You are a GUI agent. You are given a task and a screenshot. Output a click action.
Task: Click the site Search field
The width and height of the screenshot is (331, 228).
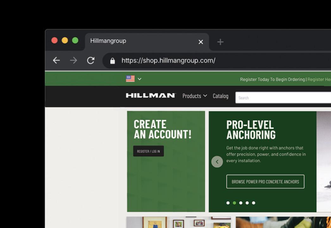click(283, 98)
